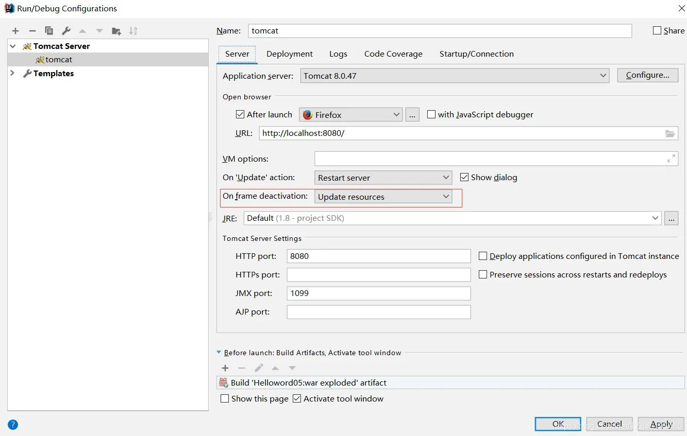Expand Templates tree node
Screen dimensions: 687x436
13,74
